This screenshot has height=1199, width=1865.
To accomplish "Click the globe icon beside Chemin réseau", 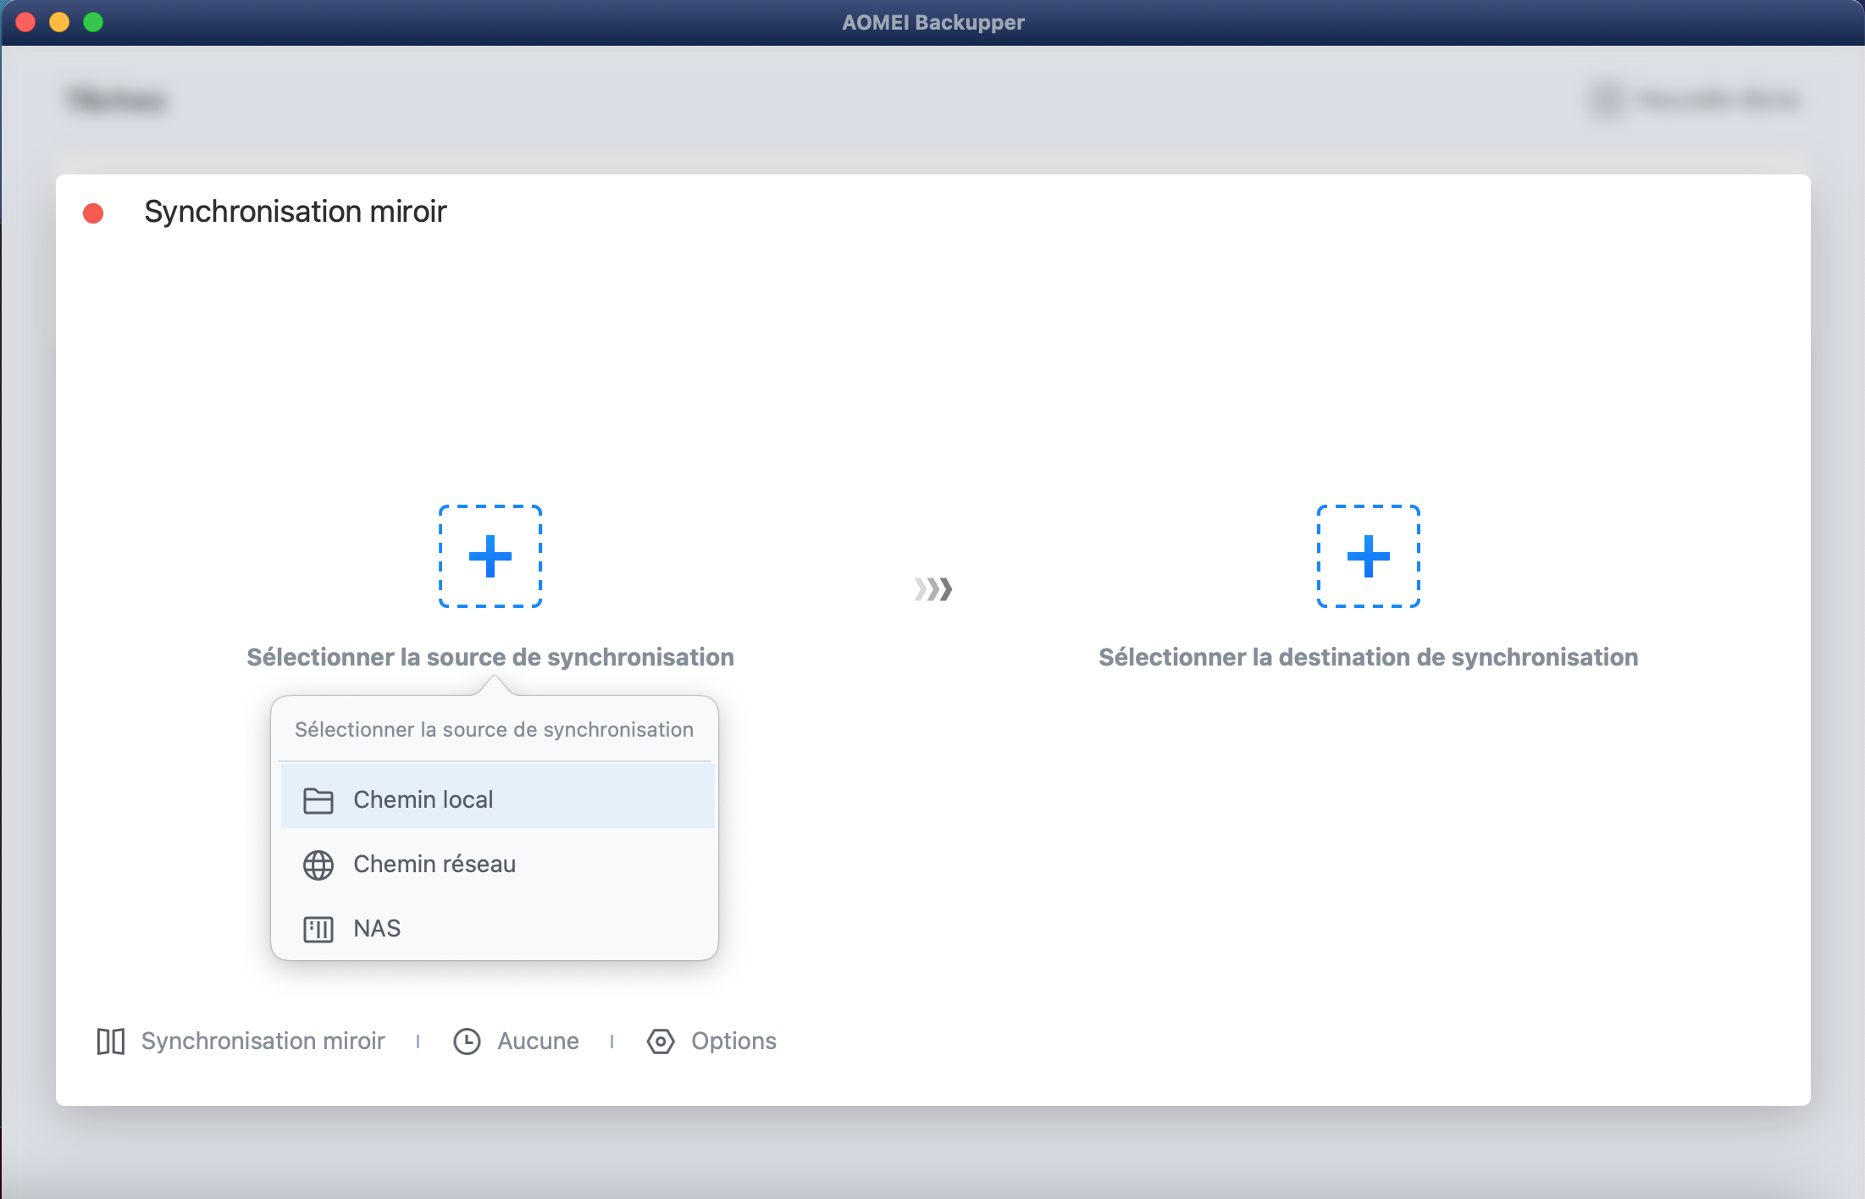I will (318, 865).
